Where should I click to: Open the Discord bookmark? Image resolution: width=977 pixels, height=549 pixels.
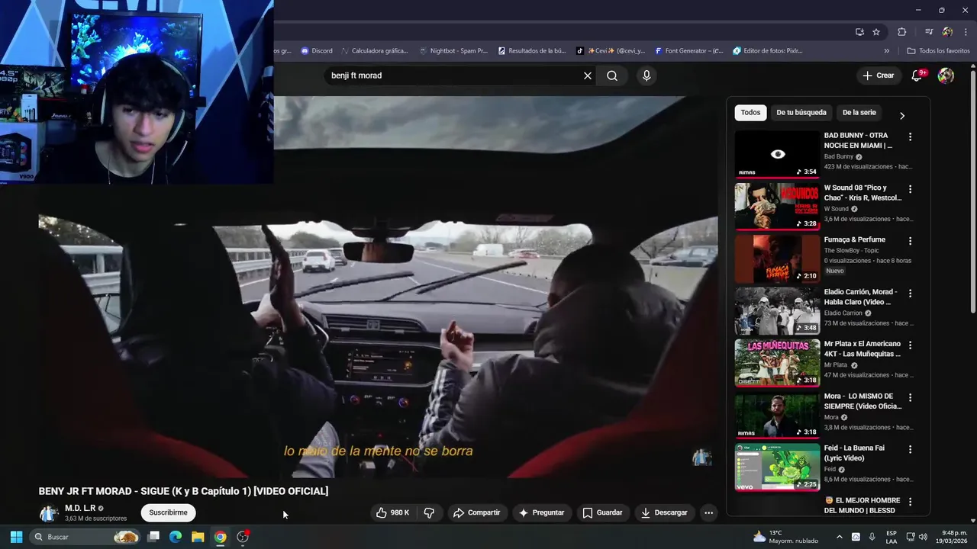(x=317, y=51)
